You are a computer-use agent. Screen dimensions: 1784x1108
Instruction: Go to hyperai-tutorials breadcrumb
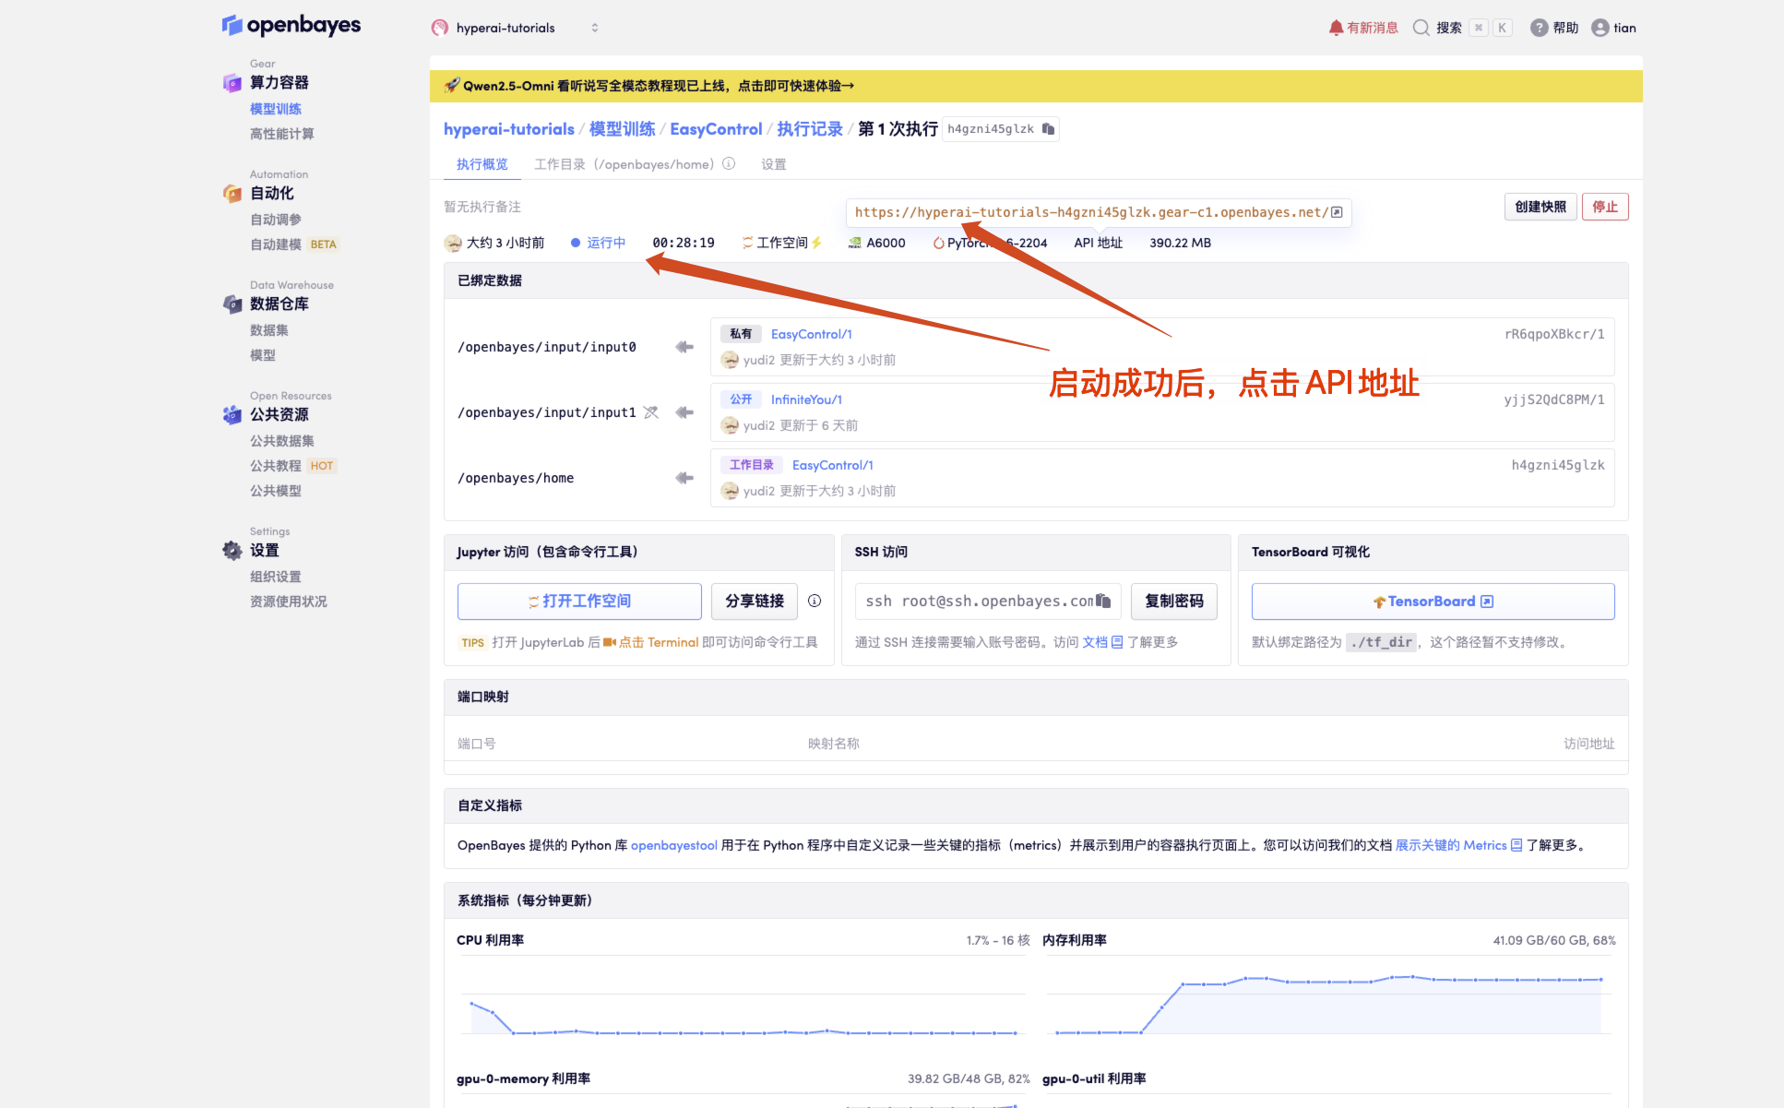click(x=508, y=129)
